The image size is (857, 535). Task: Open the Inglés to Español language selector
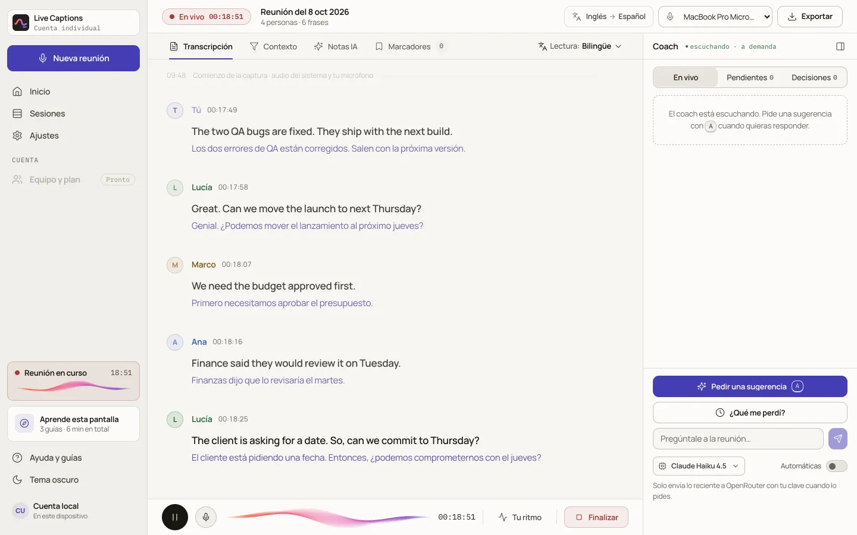pos(609,17)
